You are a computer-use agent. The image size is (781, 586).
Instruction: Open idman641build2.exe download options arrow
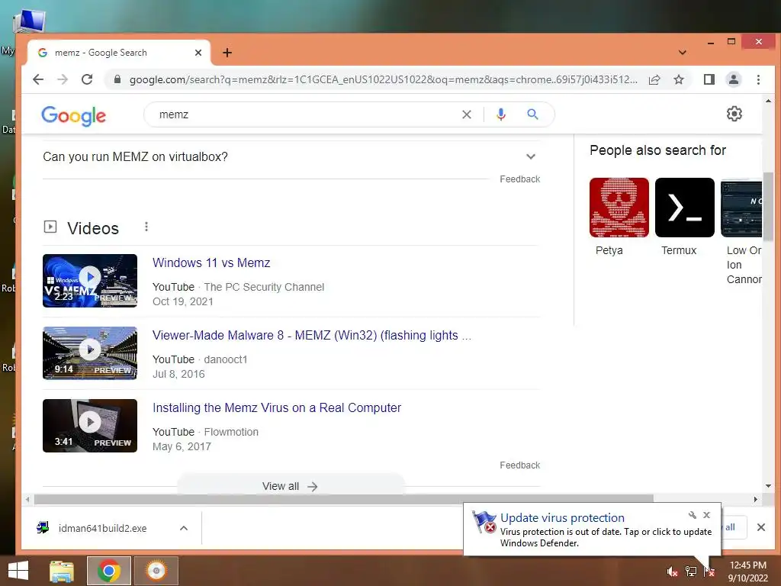(184, 528)
